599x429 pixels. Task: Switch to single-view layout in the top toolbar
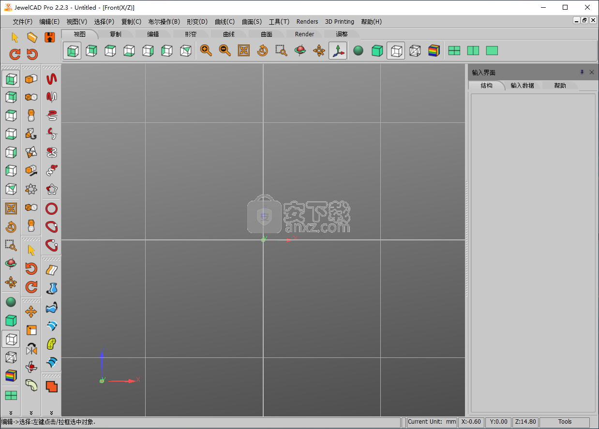coord(492,51)
